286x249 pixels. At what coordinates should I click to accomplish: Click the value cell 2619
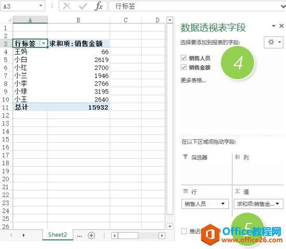[79, 60]
